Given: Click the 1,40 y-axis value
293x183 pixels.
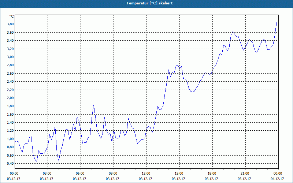Looking at the screenshot, I should click(x=10, y=123).
